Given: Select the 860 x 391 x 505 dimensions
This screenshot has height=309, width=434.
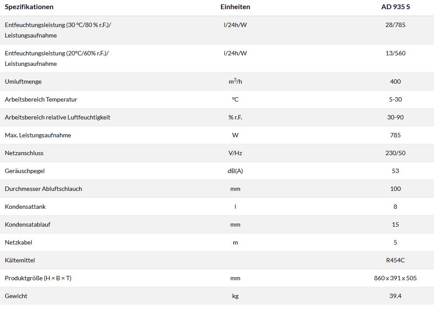Looking at the screenshot, I should (x=395, y=278).
